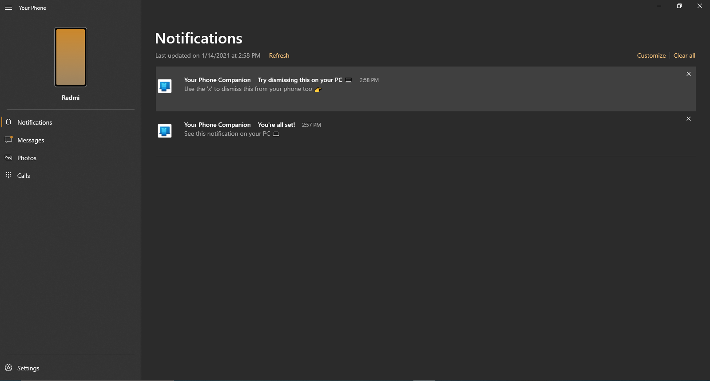Click the Redmi phone thumbnail image
The image size is (710, 381).
click(71, 57)
